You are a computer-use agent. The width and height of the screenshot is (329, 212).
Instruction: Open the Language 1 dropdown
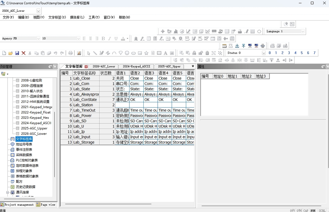303,31
